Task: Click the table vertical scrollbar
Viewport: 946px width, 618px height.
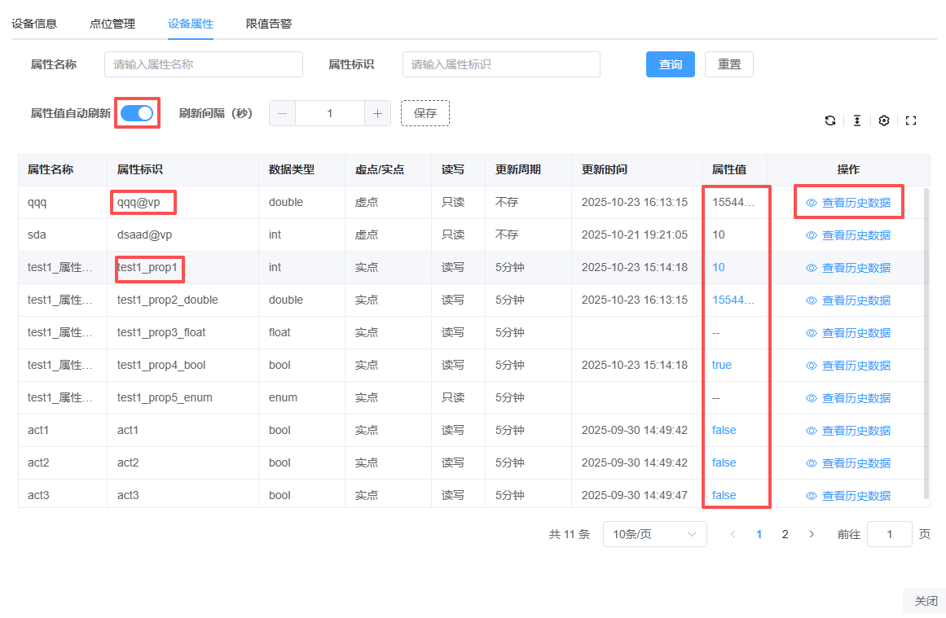Action: pyautogui.click(x=926, y=344)
